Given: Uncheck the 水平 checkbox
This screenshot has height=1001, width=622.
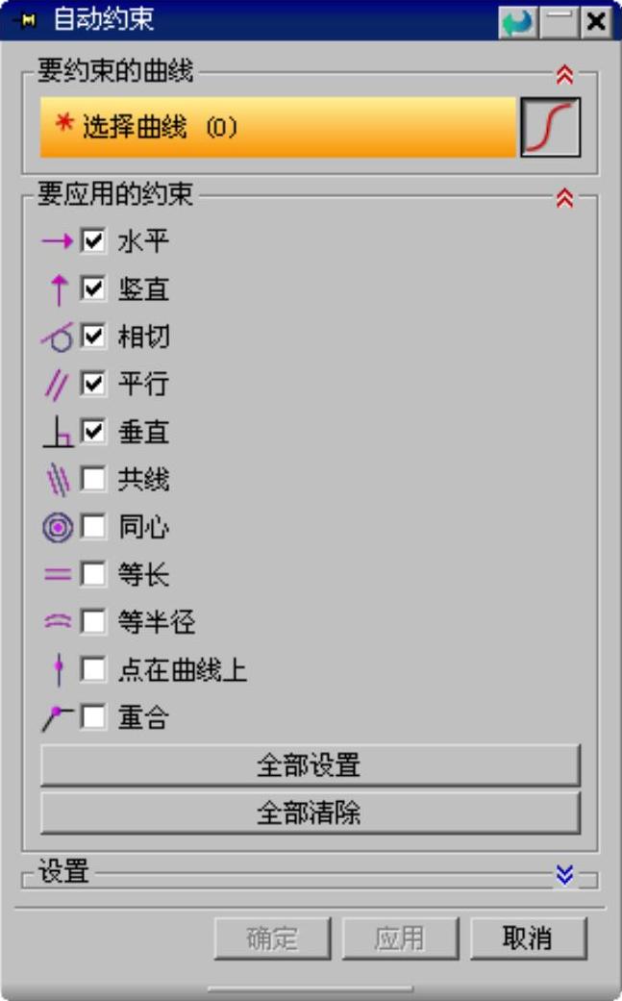Looking at the screenshot, I should tap(94, 241).
